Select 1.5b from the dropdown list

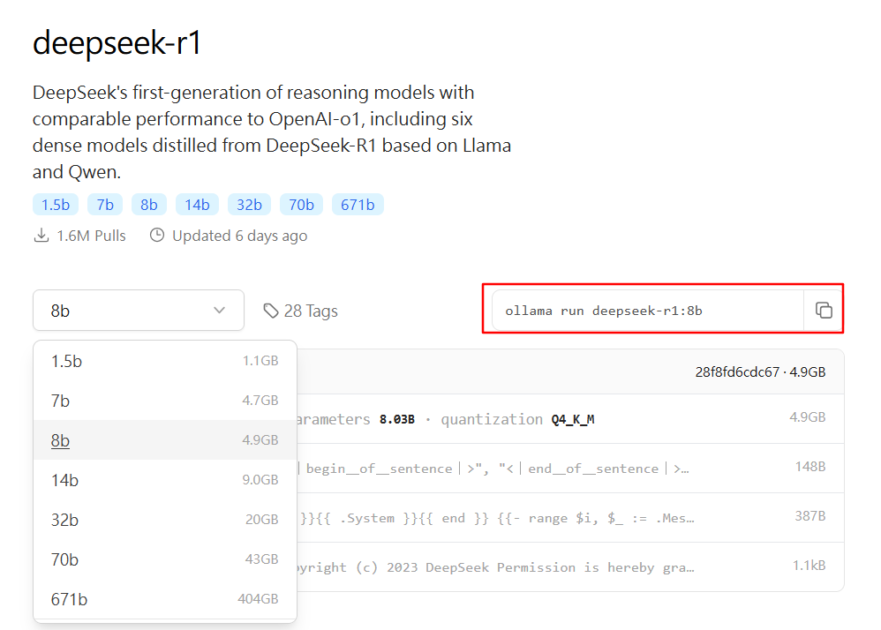(x=164, y=361)
